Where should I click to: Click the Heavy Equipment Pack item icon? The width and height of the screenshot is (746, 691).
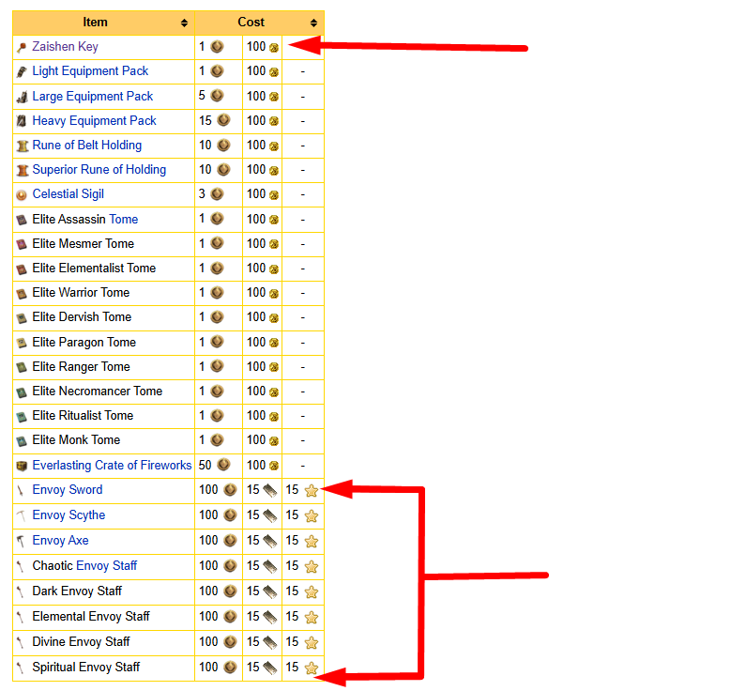(22, 121)
